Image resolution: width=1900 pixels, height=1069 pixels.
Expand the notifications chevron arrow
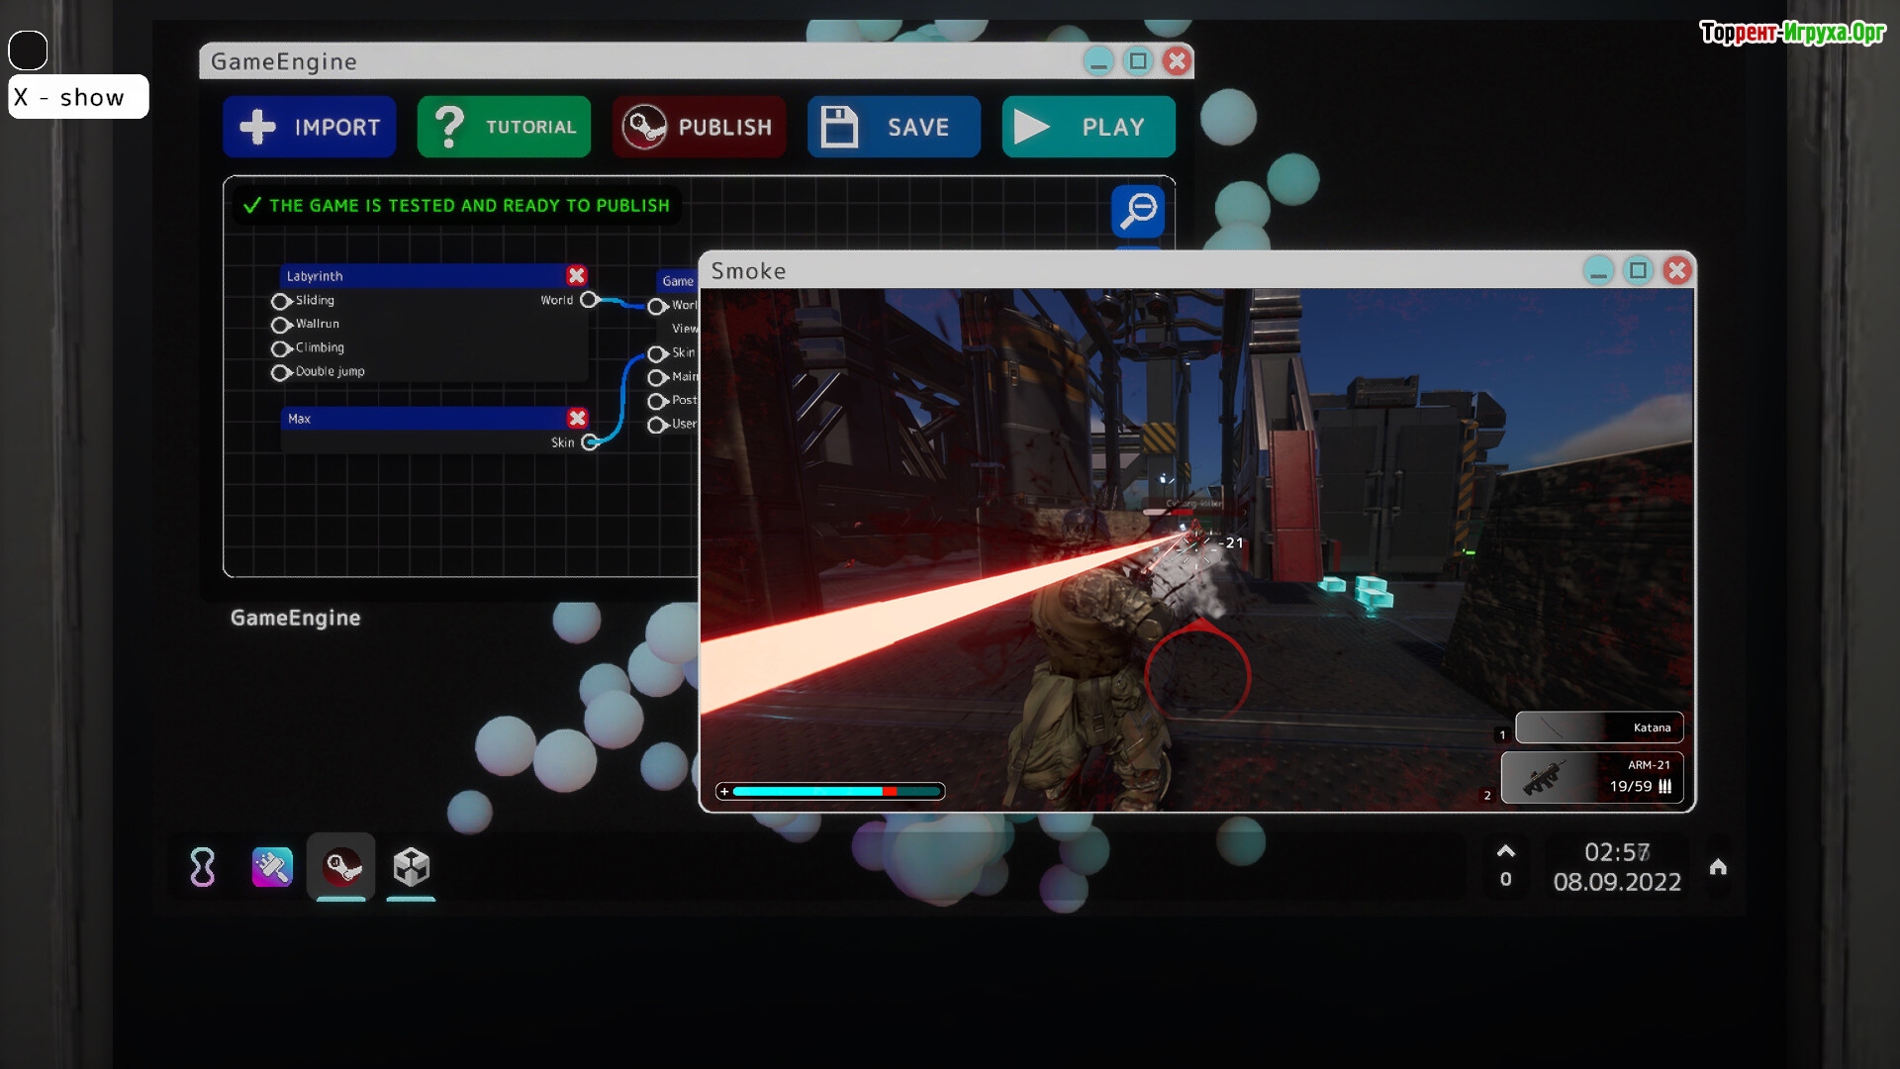point(1505,851)
